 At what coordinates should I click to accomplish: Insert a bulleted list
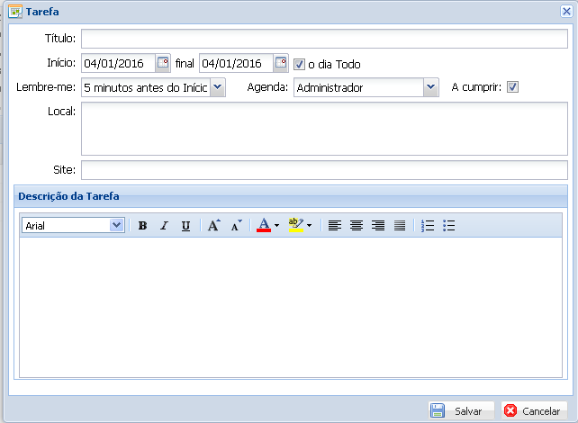449,226
